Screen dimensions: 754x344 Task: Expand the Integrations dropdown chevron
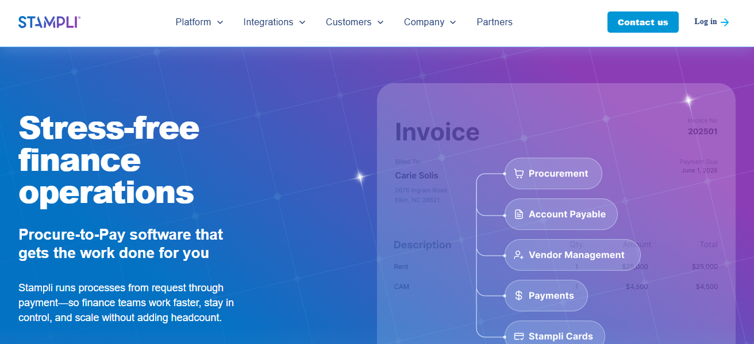tap(302, 22)
